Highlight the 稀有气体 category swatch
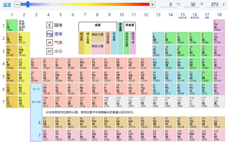Image resolution: width=228 pixels, height=144 pixels. 133,43
